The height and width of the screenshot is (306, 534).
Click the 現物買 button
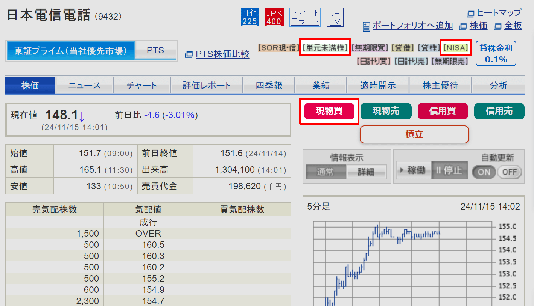(x=329, y=111)
